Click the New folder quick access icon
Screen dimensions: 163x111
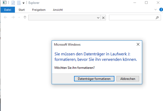[19, 3]
